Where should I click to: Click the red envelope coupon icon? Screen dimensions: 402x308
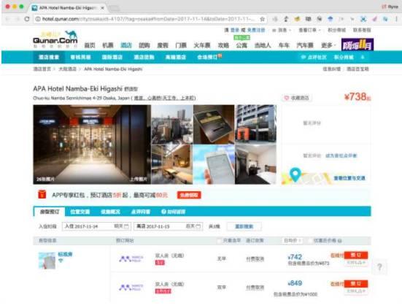tap(42, 194)
